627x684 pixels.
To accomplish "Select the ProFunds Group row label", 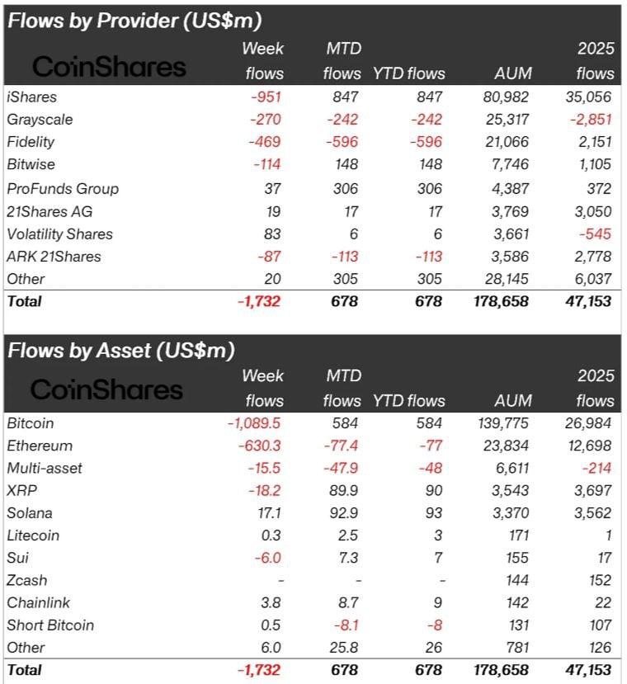I will pos(63,188).
